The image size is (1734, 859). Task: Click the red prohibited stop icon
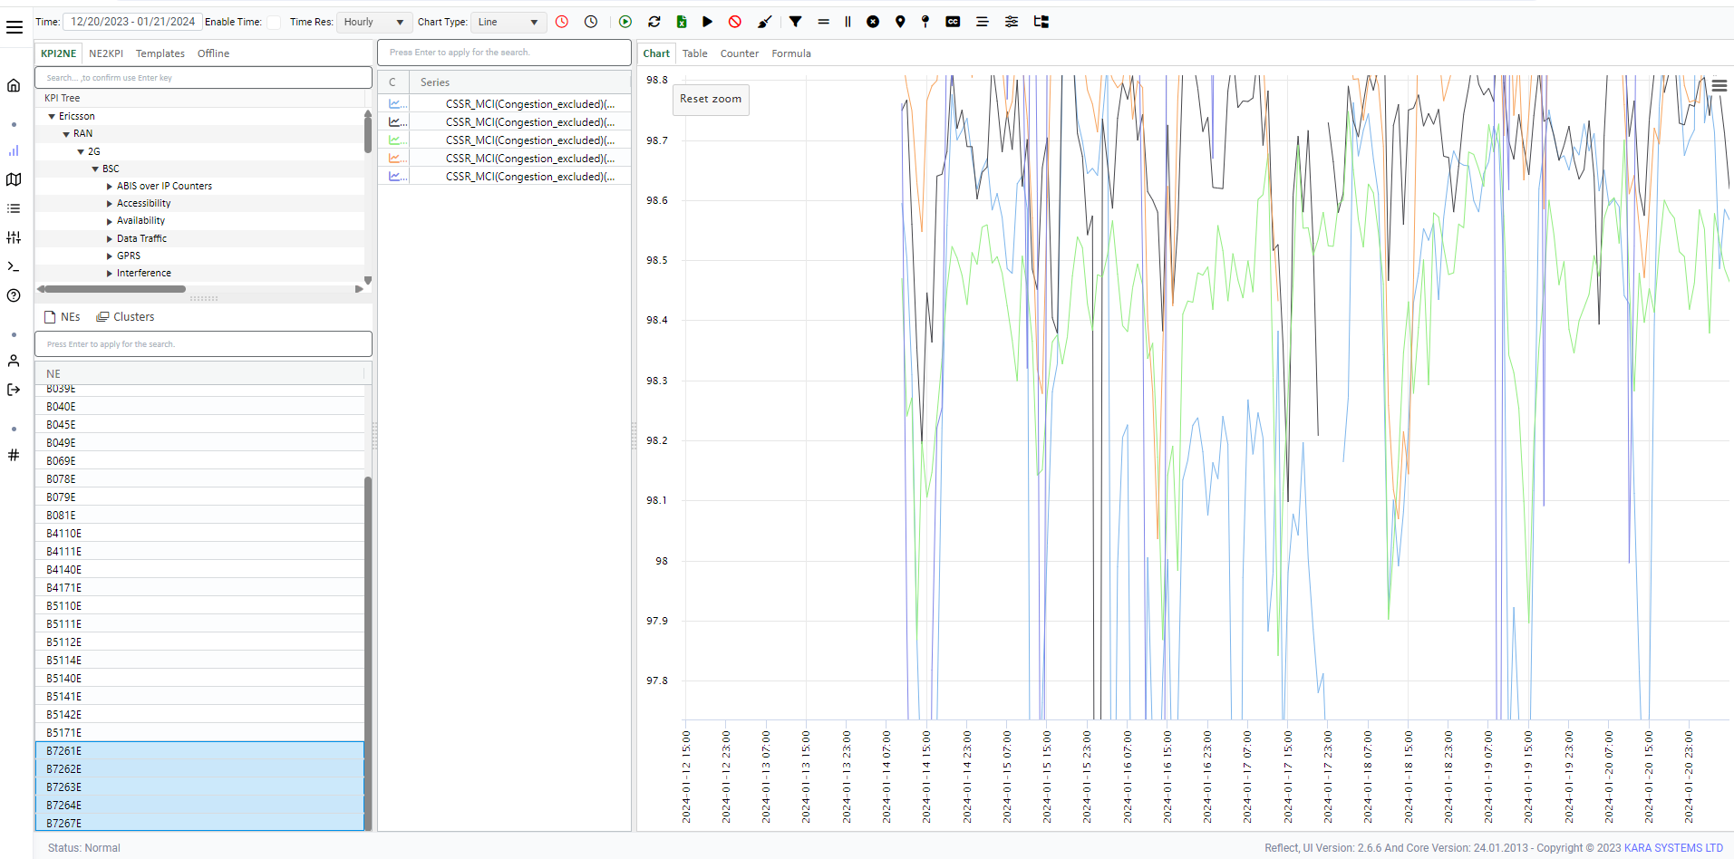[735, 22]
